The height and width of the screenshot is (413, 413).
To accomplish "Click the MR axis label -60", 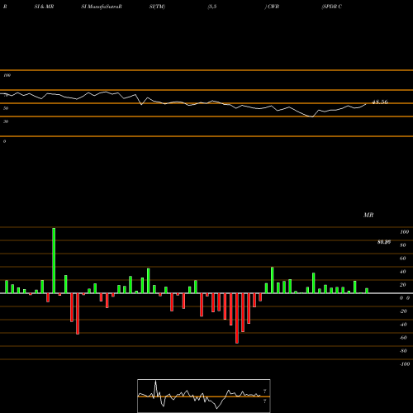I will click(x=403, y=338).
